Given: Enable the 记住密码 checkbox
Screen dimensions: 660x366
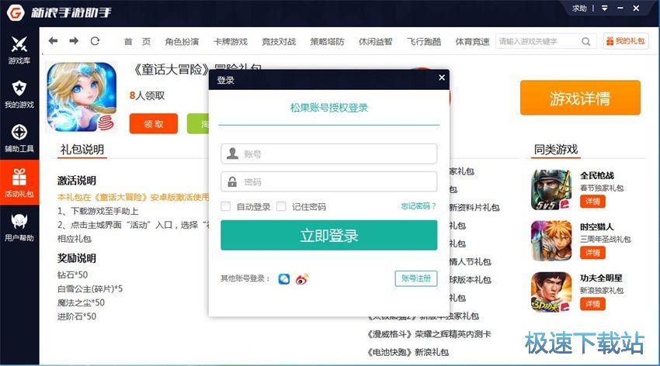Looking at the screenshot, I should [x=282, y=206].
